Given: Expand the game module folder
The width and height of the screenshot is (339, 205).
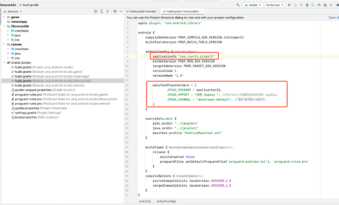Looking at the screenshot, I should pyautogui.click(x=4, y=17).
